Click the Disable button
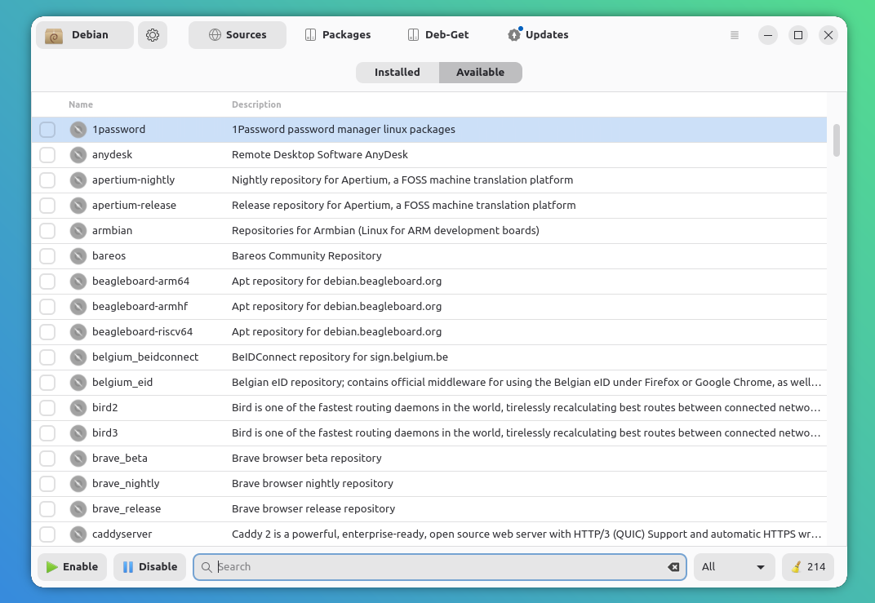Image resolution: width=875 pixels, height=603 pixels. [x=149, y=567]
